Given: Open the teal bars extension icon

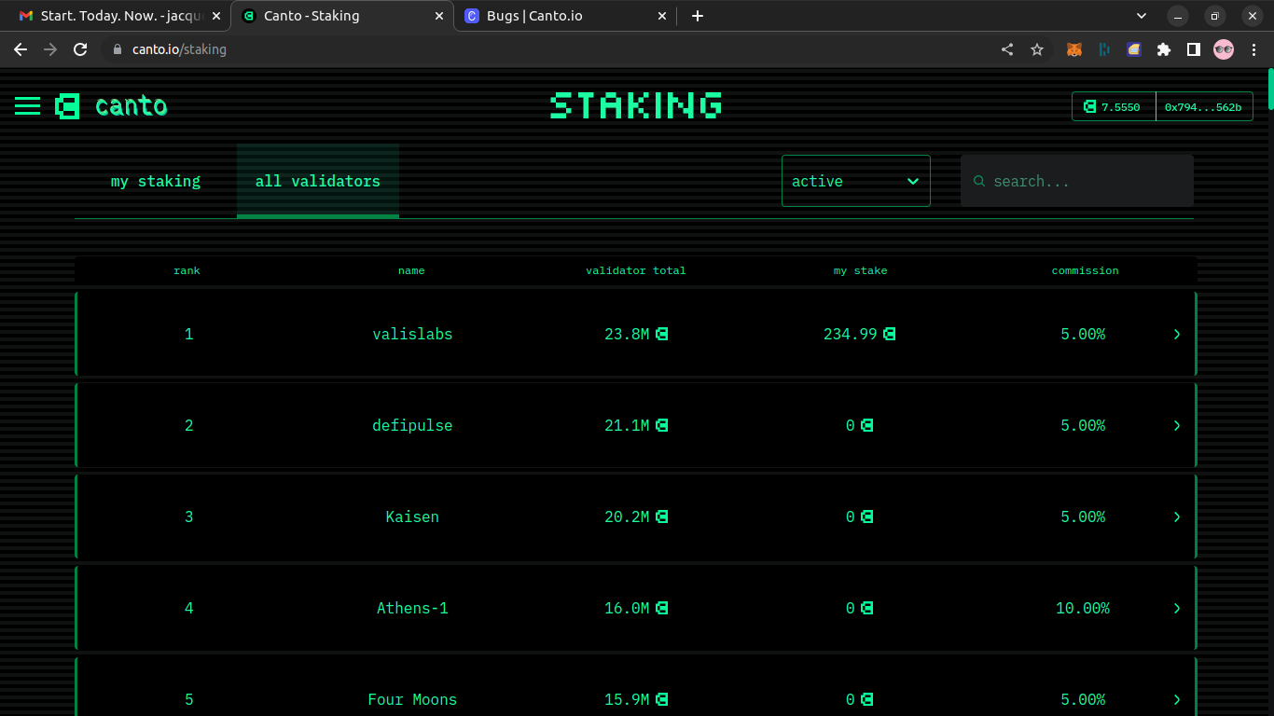Looking at the screenshot, I should click(1104, 49).
